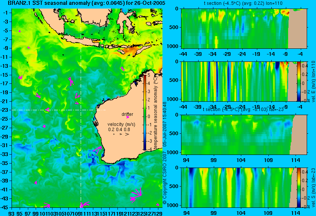The image size is (316, 216).
Task: Click the vel. E lon=110 color scale bar
Action: coord(299,81)
